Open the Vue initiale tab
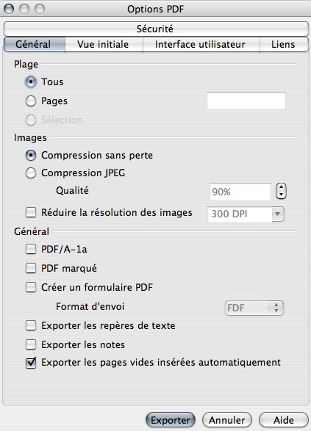This screenshot has width=311, height=431. (x=104, y=45)
